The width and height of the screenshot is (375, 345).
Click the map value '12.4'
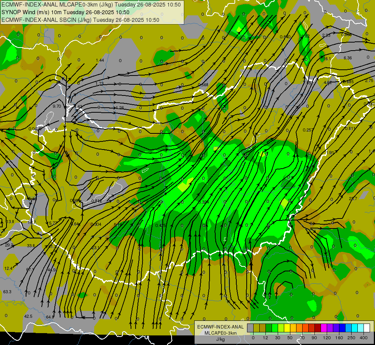point(8,268)
